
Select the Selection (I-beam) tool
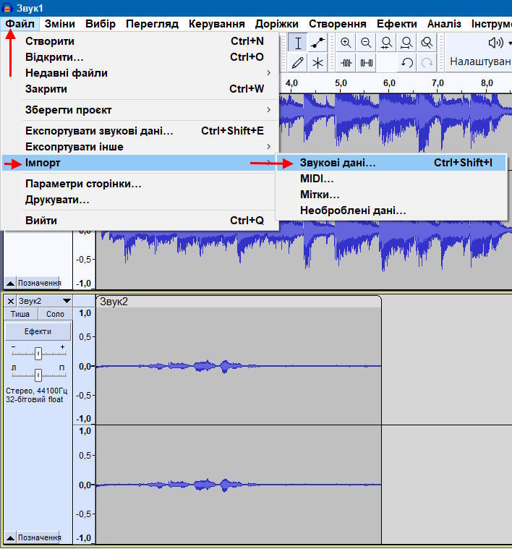pos(298,43)
